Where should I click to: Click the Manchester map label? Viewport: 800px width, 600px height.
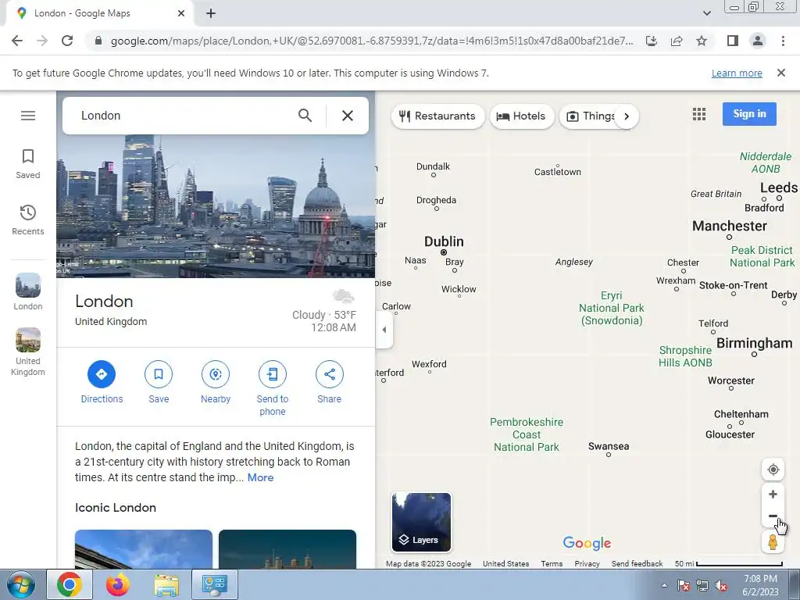coord(729,226)
